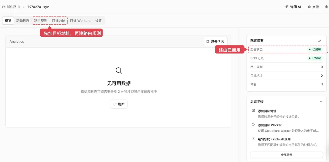The height and width of the screenshot is (162, 329).
Task: Open the 邮件路由 breadcrumb link
Action: [x=13, y=7]
